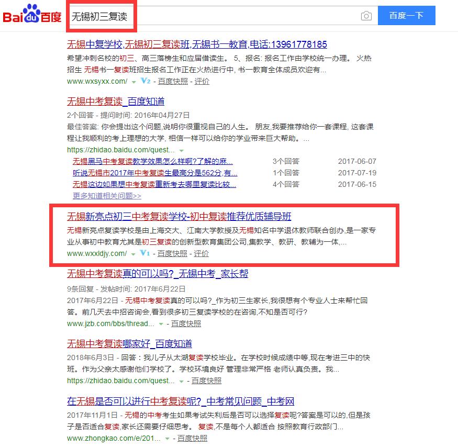This screenshot has width=458, height=447.
Task: Open 无锡中考复读哪家好_百度知道 result
Action: coord(129,344)
